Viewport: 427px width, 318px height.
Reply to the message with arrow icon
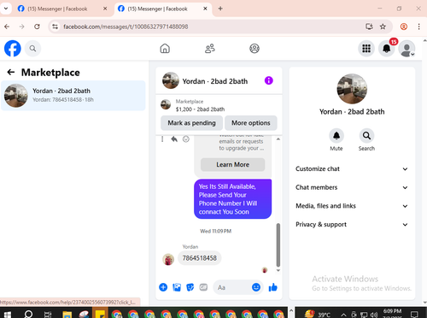174,139
